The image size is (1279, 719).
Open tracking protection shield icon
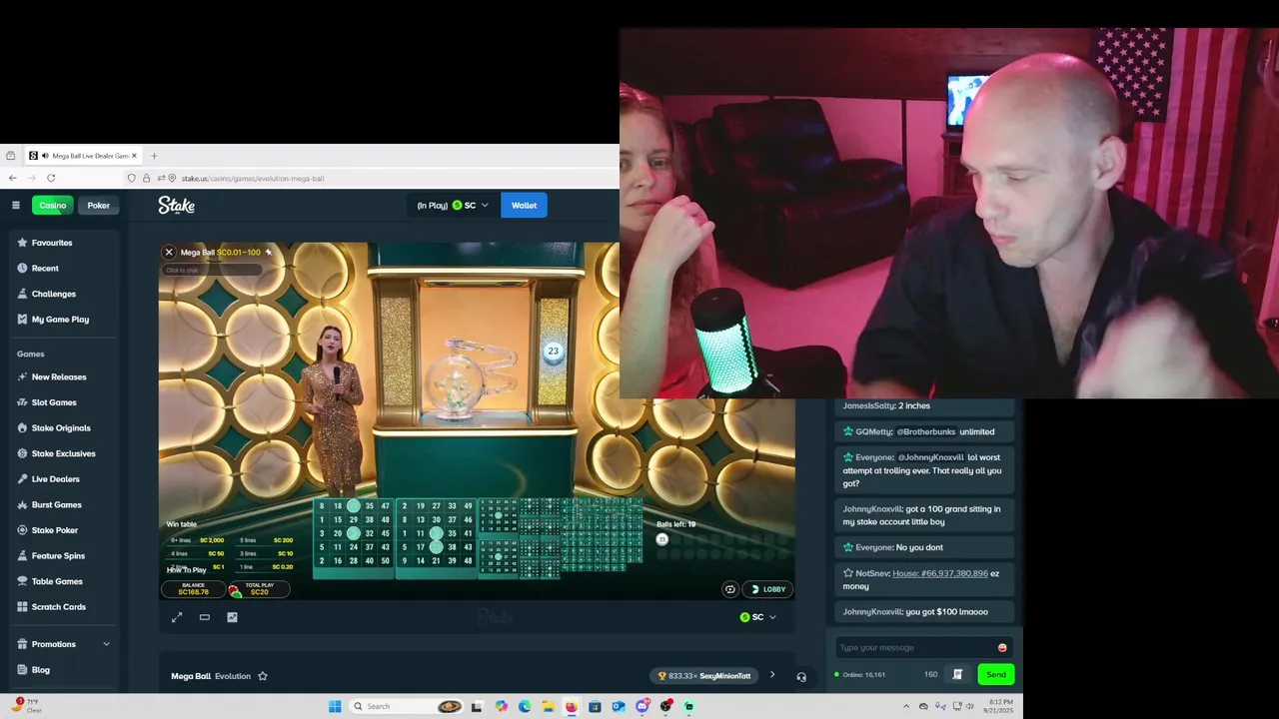131,178
